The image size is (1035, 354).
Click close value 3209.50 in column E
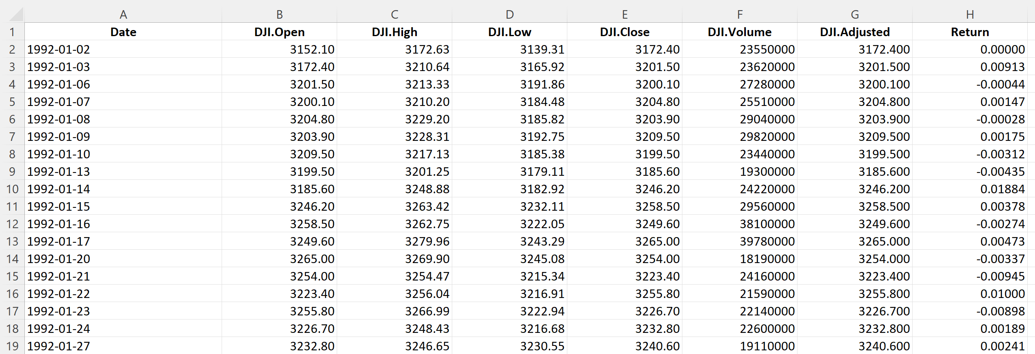(625, 136)
